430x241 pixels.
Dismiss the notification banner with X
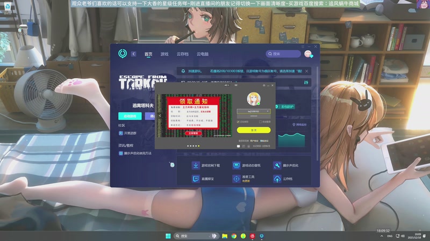(x=306, y=71)
